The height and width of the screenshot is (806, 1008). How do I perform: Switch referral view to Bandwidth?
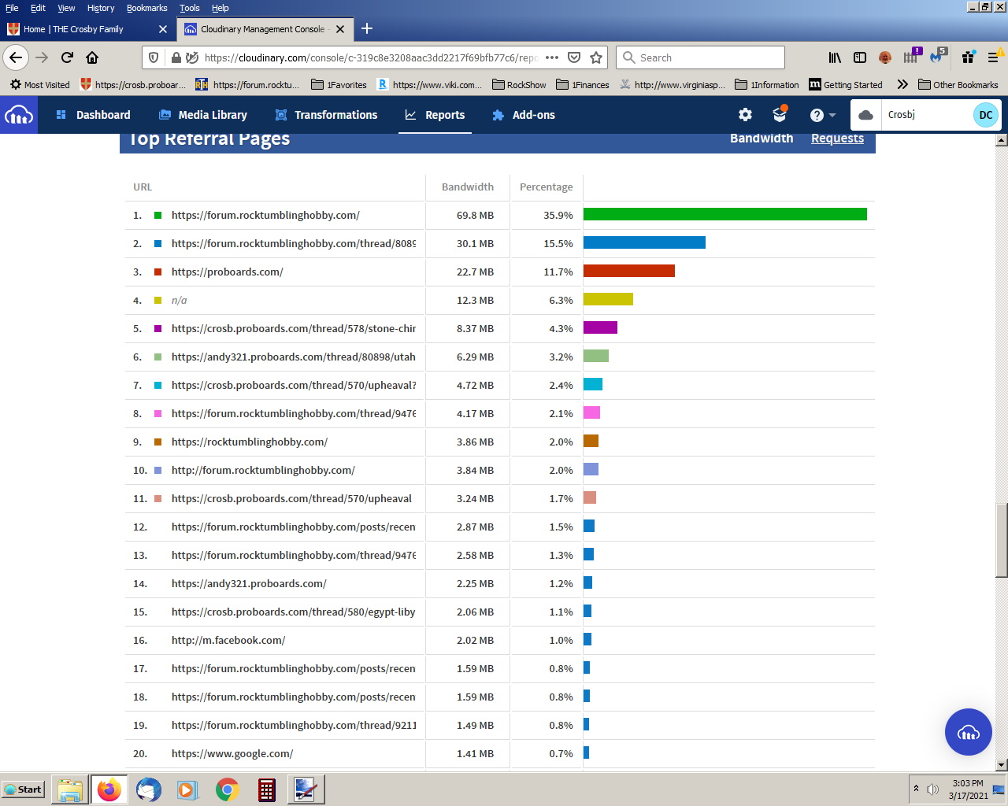click(762, 139)
